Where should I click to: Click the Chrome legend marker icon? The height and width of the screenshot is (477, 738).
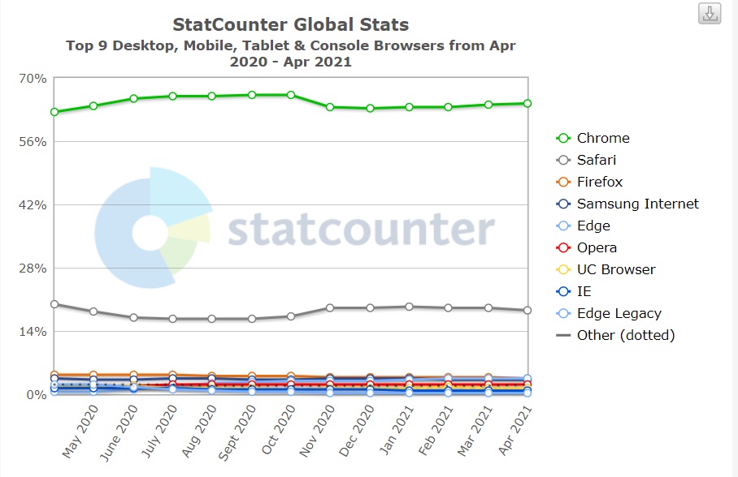click(562, 139)
